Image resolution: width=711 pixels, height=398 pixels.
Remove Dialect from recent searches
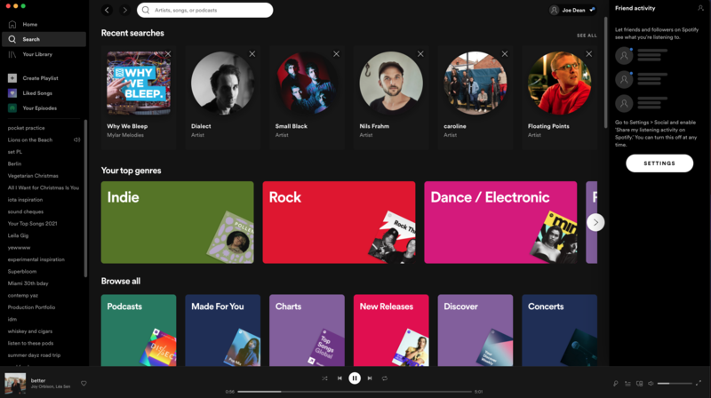coord(252,54)
